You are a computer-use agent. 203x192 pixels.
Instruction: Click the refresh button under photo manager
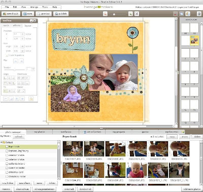[19, 137]
